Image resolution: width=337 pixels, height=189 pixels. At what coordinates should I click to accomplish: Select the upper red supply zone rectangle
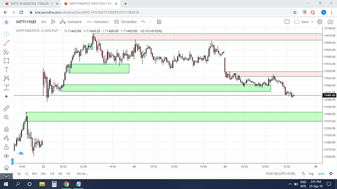pos(208,37)
